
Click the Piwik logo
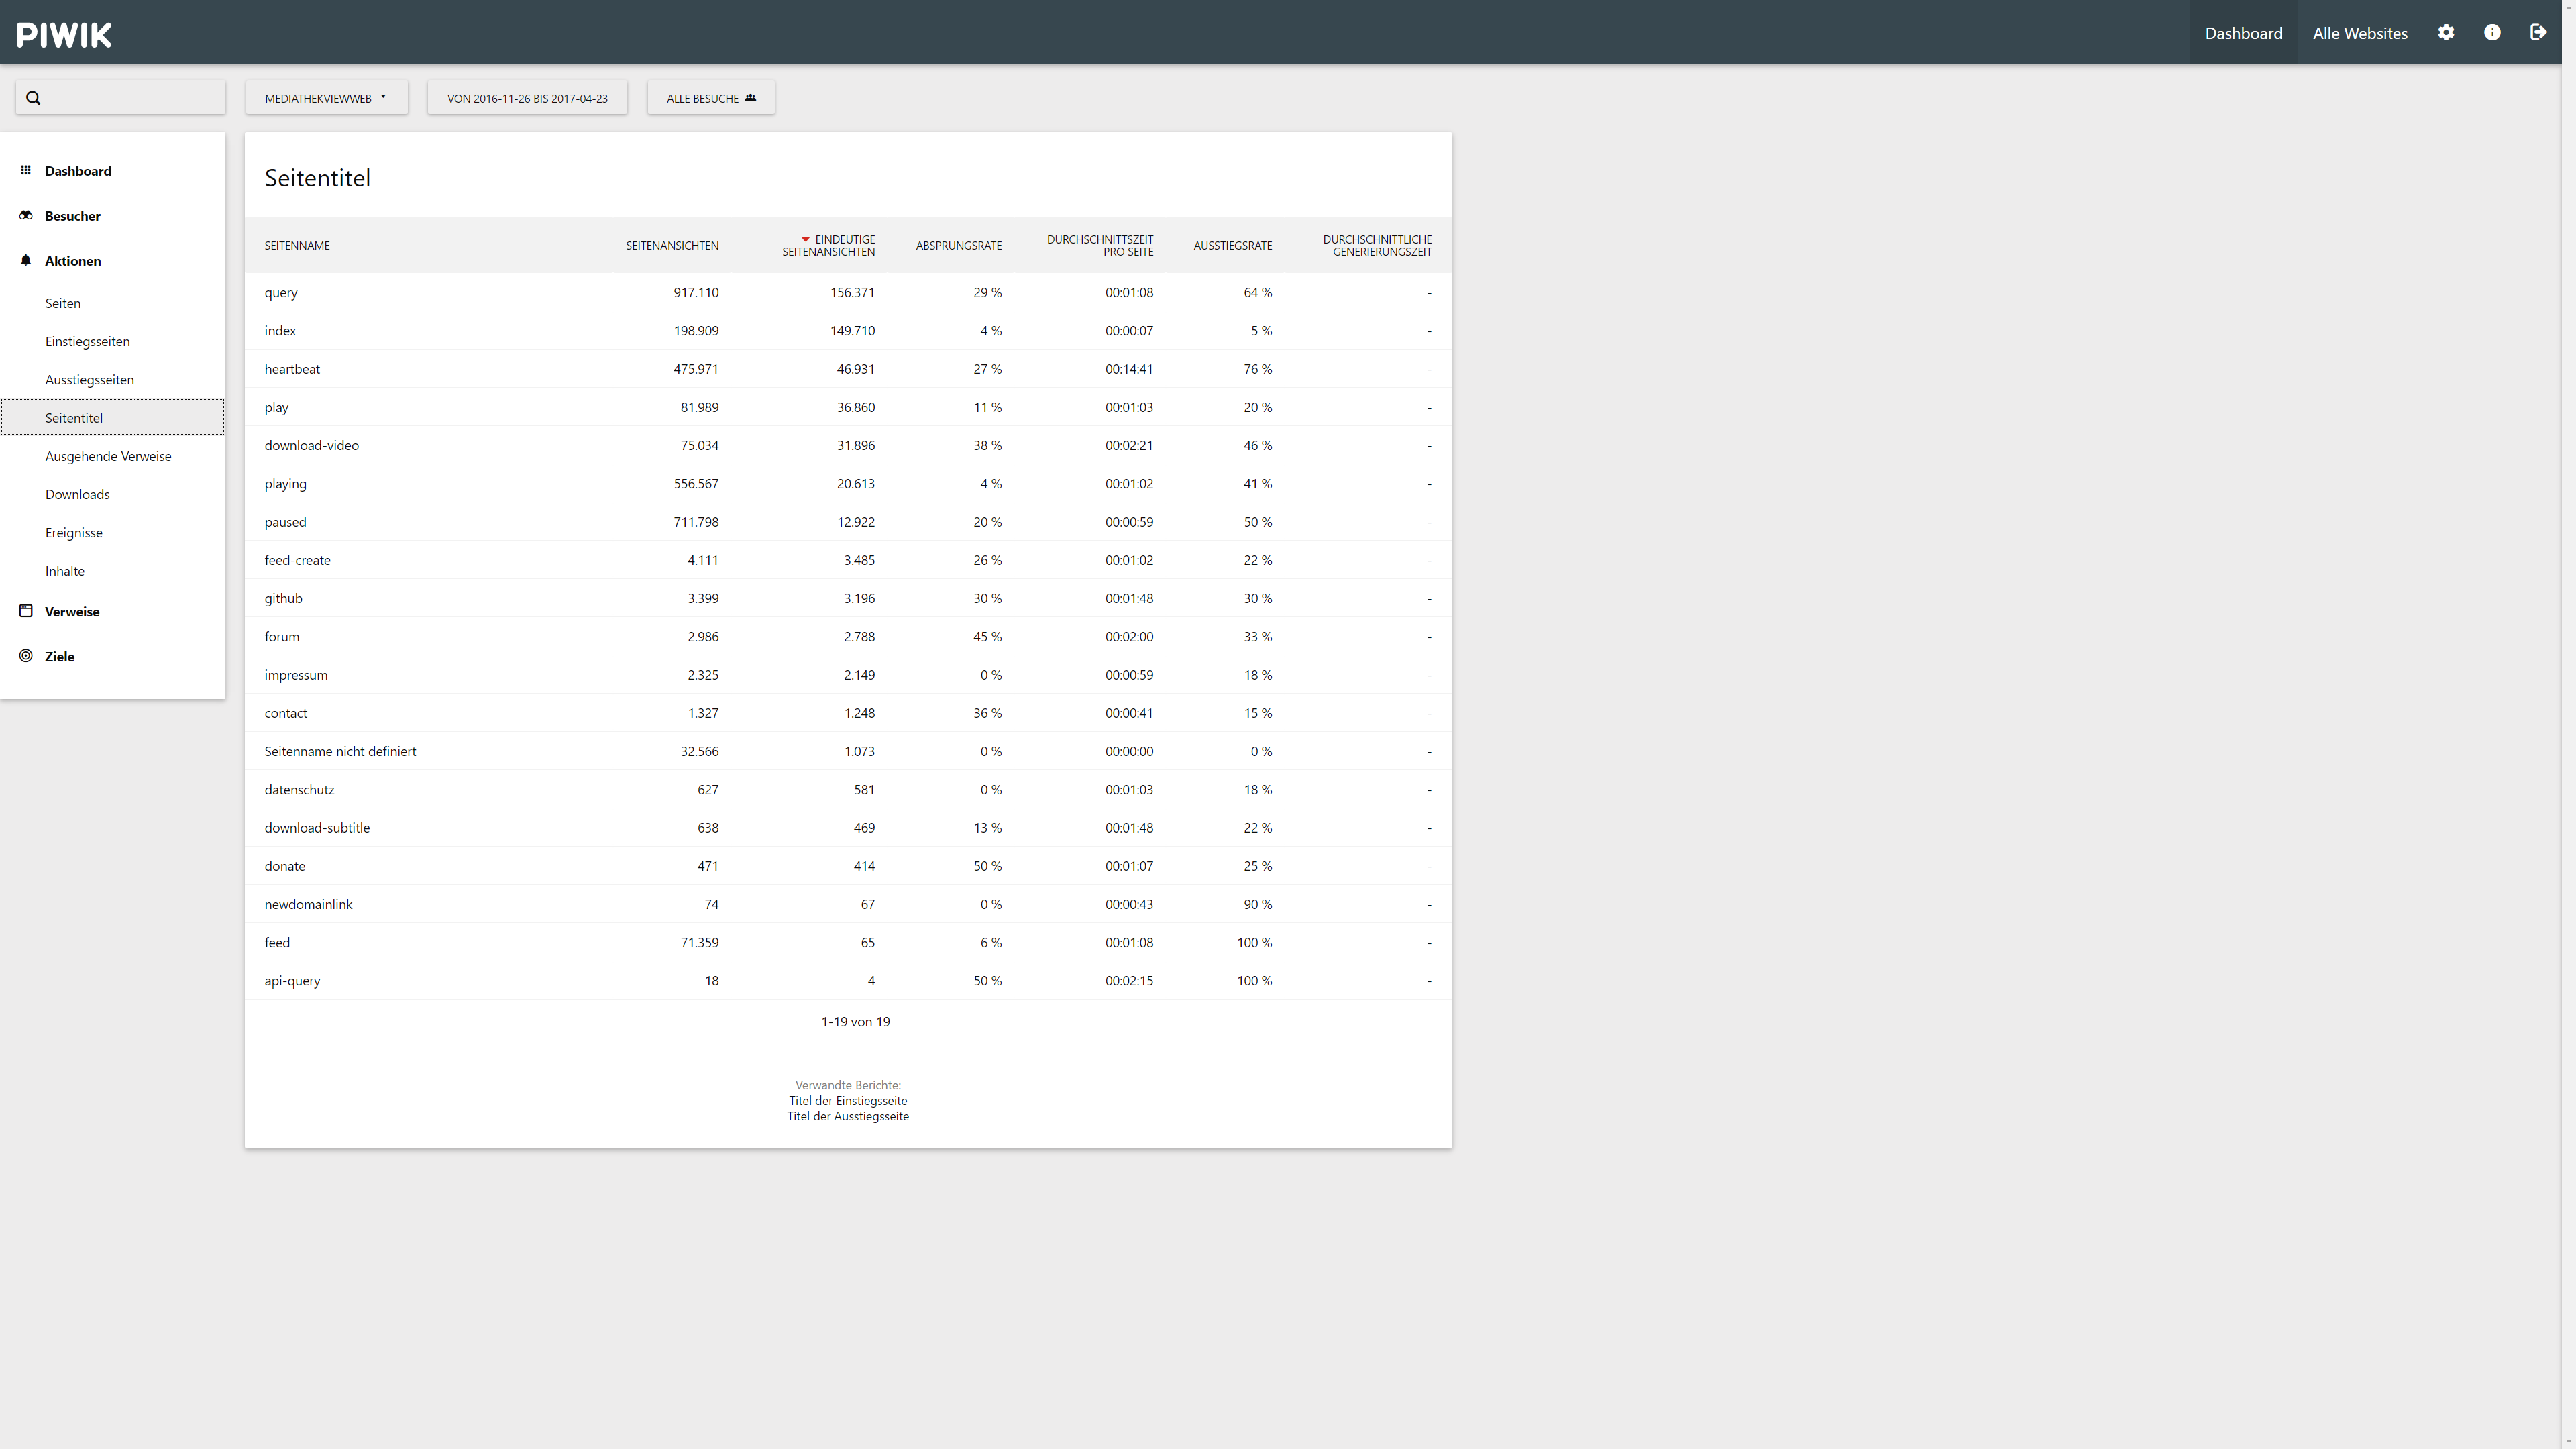(x=64, y=35)
